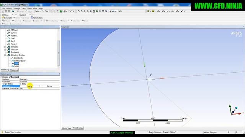Click the Box Zoom tool icon
This screenshot has width=245, height=137.
tap(88, 11)
